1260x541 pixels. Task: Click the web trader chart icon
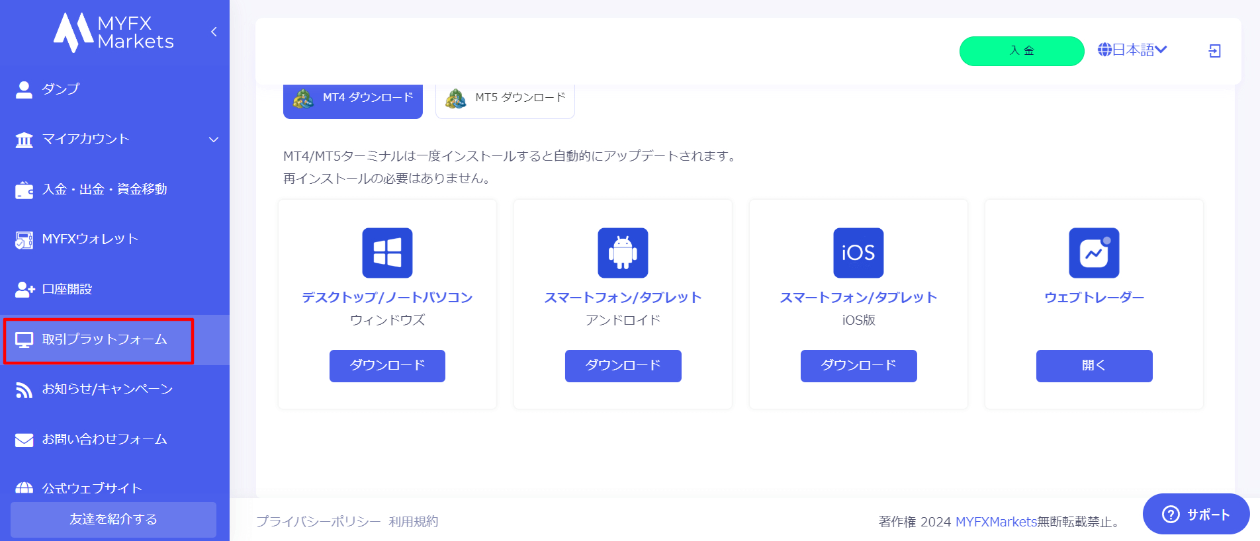[1094, 253]
